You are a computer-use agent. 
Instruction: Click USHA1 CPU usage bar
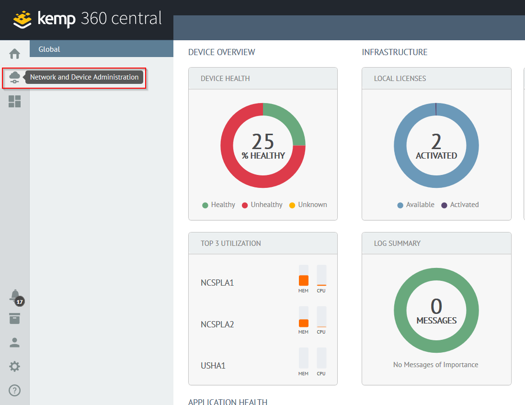coord(321,358)
